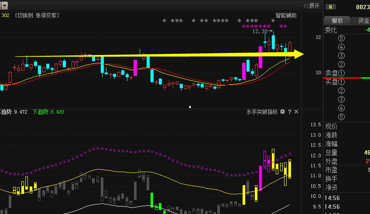Viewport: 370px width, 214px height.
Task: Click 切换到 涨停变紫 link
Action: click(37, 15)
